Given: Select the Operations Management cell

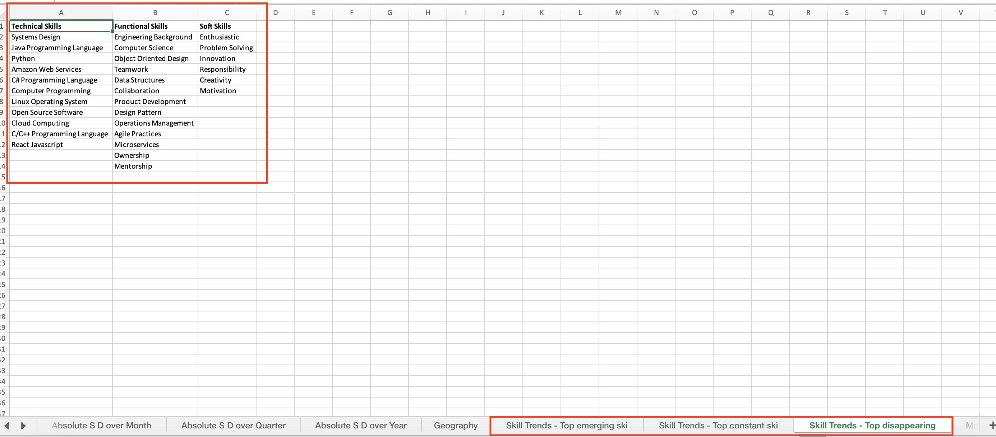Looking at the screenshot, I should point(155,123).
